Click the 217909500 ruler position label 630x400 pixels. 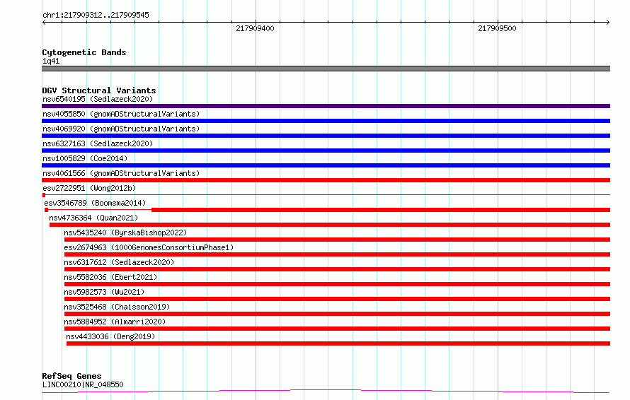tap(497, 28)
